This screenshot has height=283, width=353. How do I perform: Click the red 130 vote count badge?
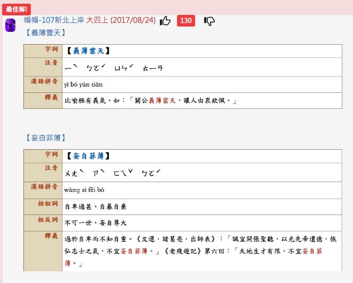coord(186,21)
